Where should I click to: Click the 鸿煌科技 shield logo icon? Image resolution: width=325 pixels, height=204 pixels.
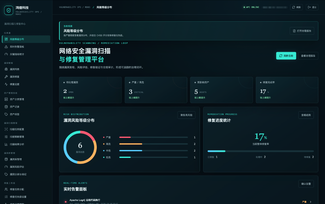(9, 10)
